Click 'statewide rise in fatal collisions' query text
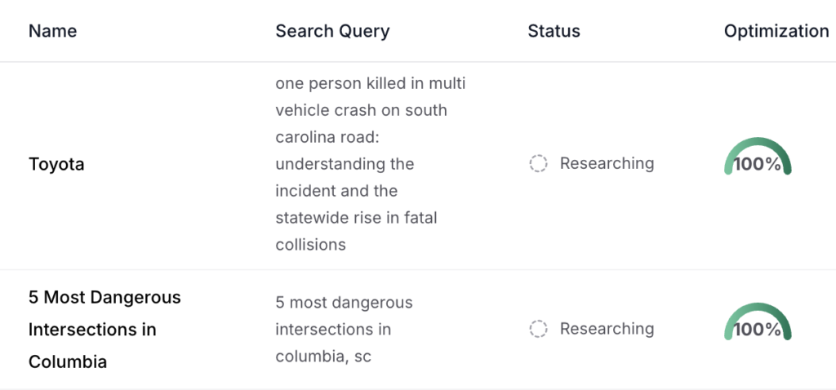 362,218
